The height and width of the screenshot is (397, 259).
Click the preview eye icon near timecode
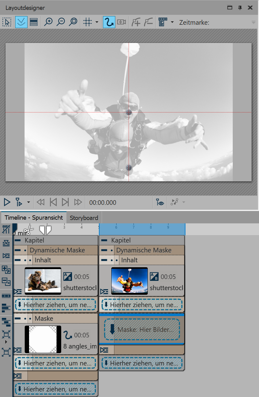point(160,203)
